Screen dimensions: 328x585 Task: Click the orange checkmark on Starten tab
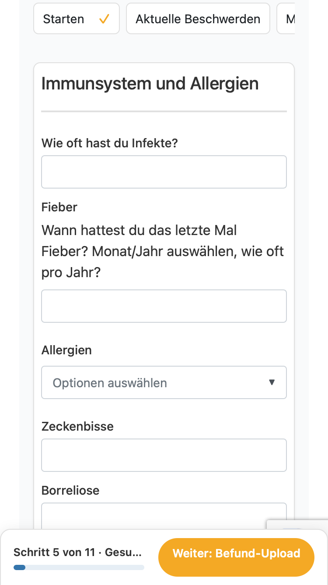(x=104, y=19)
